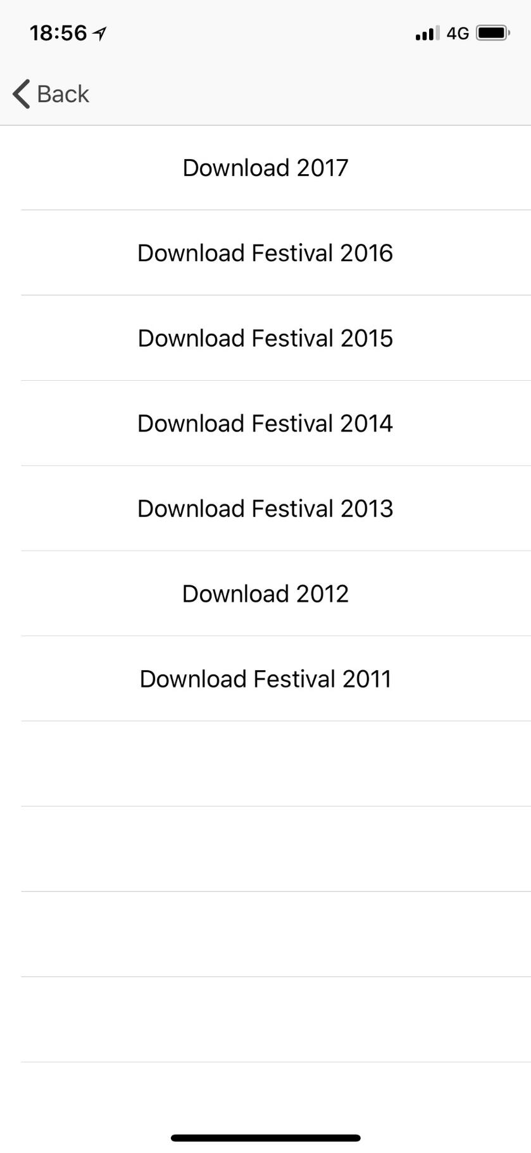
Task: Tap the location arrow status icon
Action: point(100,34)
